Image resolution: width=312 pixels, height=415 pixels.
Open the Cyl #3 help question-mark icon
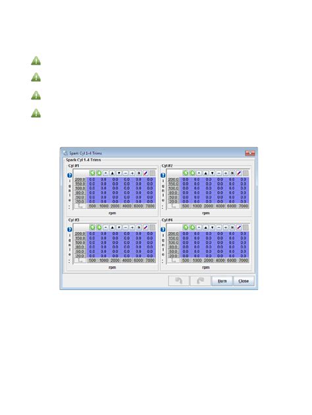[x=70, y=229]
